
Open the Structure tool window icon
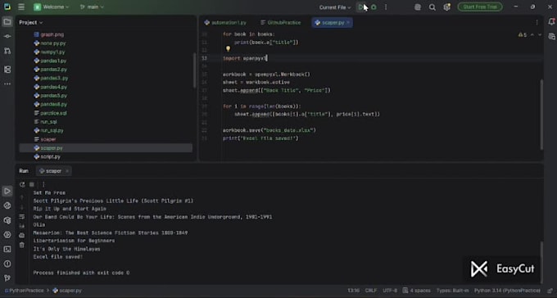(7, 70)
